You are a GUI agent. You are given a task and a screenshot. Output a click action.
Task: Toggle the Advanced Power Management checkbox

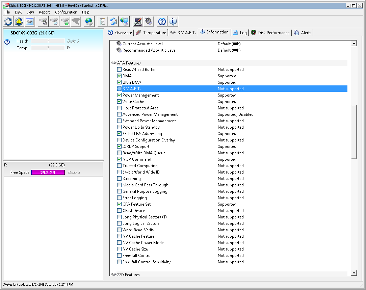click(x=119, y=114)
